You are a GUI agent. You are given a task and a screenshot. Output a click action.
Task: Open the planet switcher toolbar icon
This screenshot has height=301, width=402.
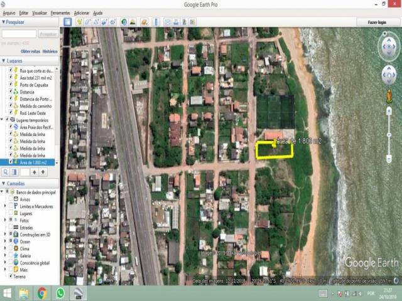coord(144,22)
